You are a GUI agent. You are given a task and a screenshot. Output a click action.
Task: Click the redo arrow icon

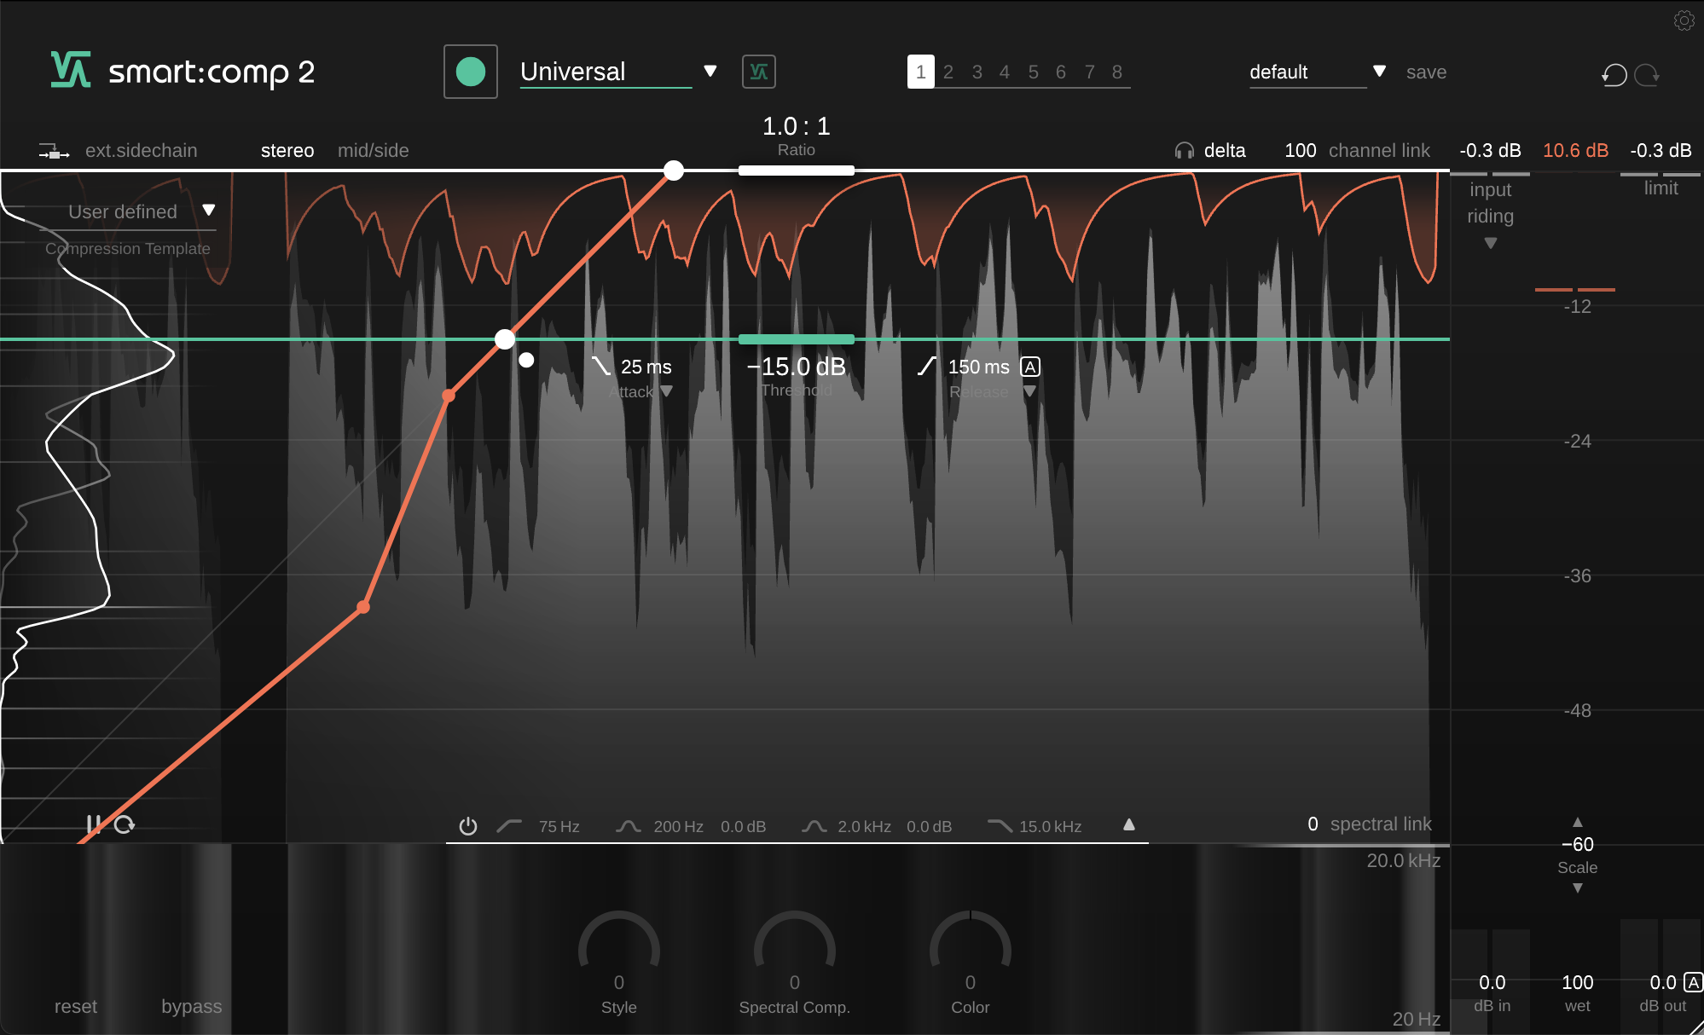[x=1647, y=75]
